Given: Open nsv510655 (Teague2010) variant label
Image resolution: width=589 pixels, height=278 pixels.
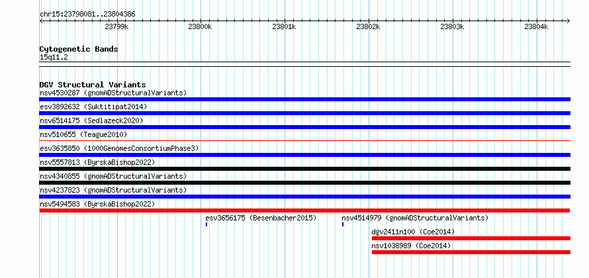Looking at the screenshot, I should pos(83,134).
